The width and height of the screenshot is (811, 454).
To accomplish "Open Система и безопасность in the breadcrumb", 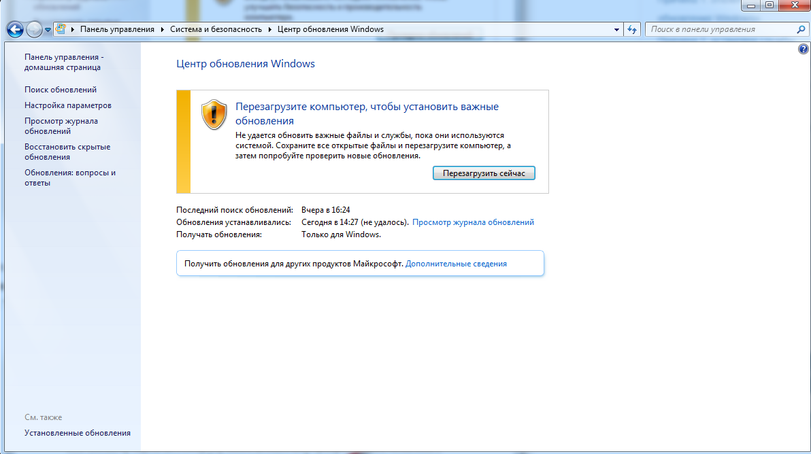I will coord(216,29).
